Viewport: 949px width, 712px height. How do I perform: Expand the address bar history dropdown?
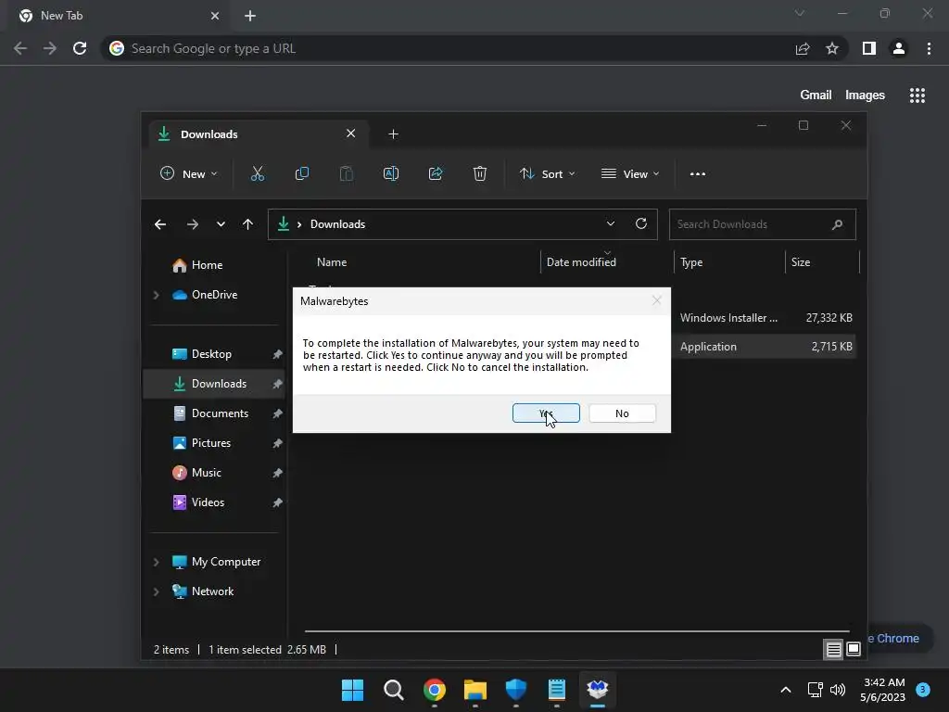click(610, 224)
